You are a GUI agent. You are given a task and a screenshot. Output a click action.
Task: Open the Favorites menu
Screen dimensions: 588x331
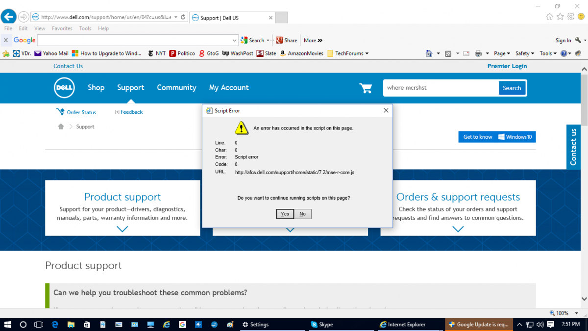62,28
